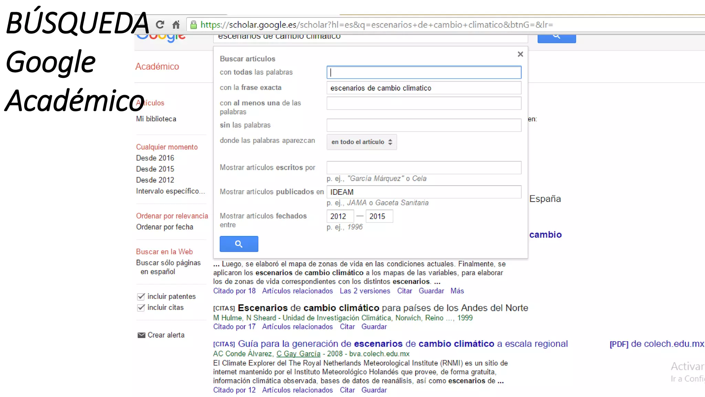Viewport: 705px width, 397px height.
Task: Filter results Desde 2015
Action: tap(155, 169)
